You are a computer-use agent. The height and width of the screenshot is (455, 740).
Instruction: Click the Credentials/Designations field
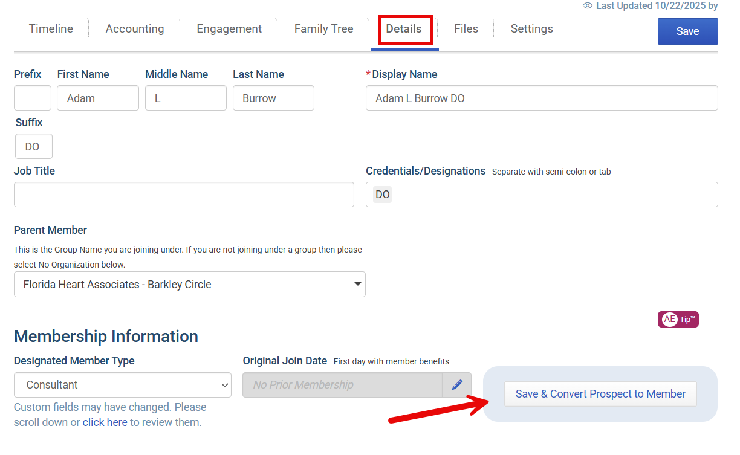(x=542, y=195)
